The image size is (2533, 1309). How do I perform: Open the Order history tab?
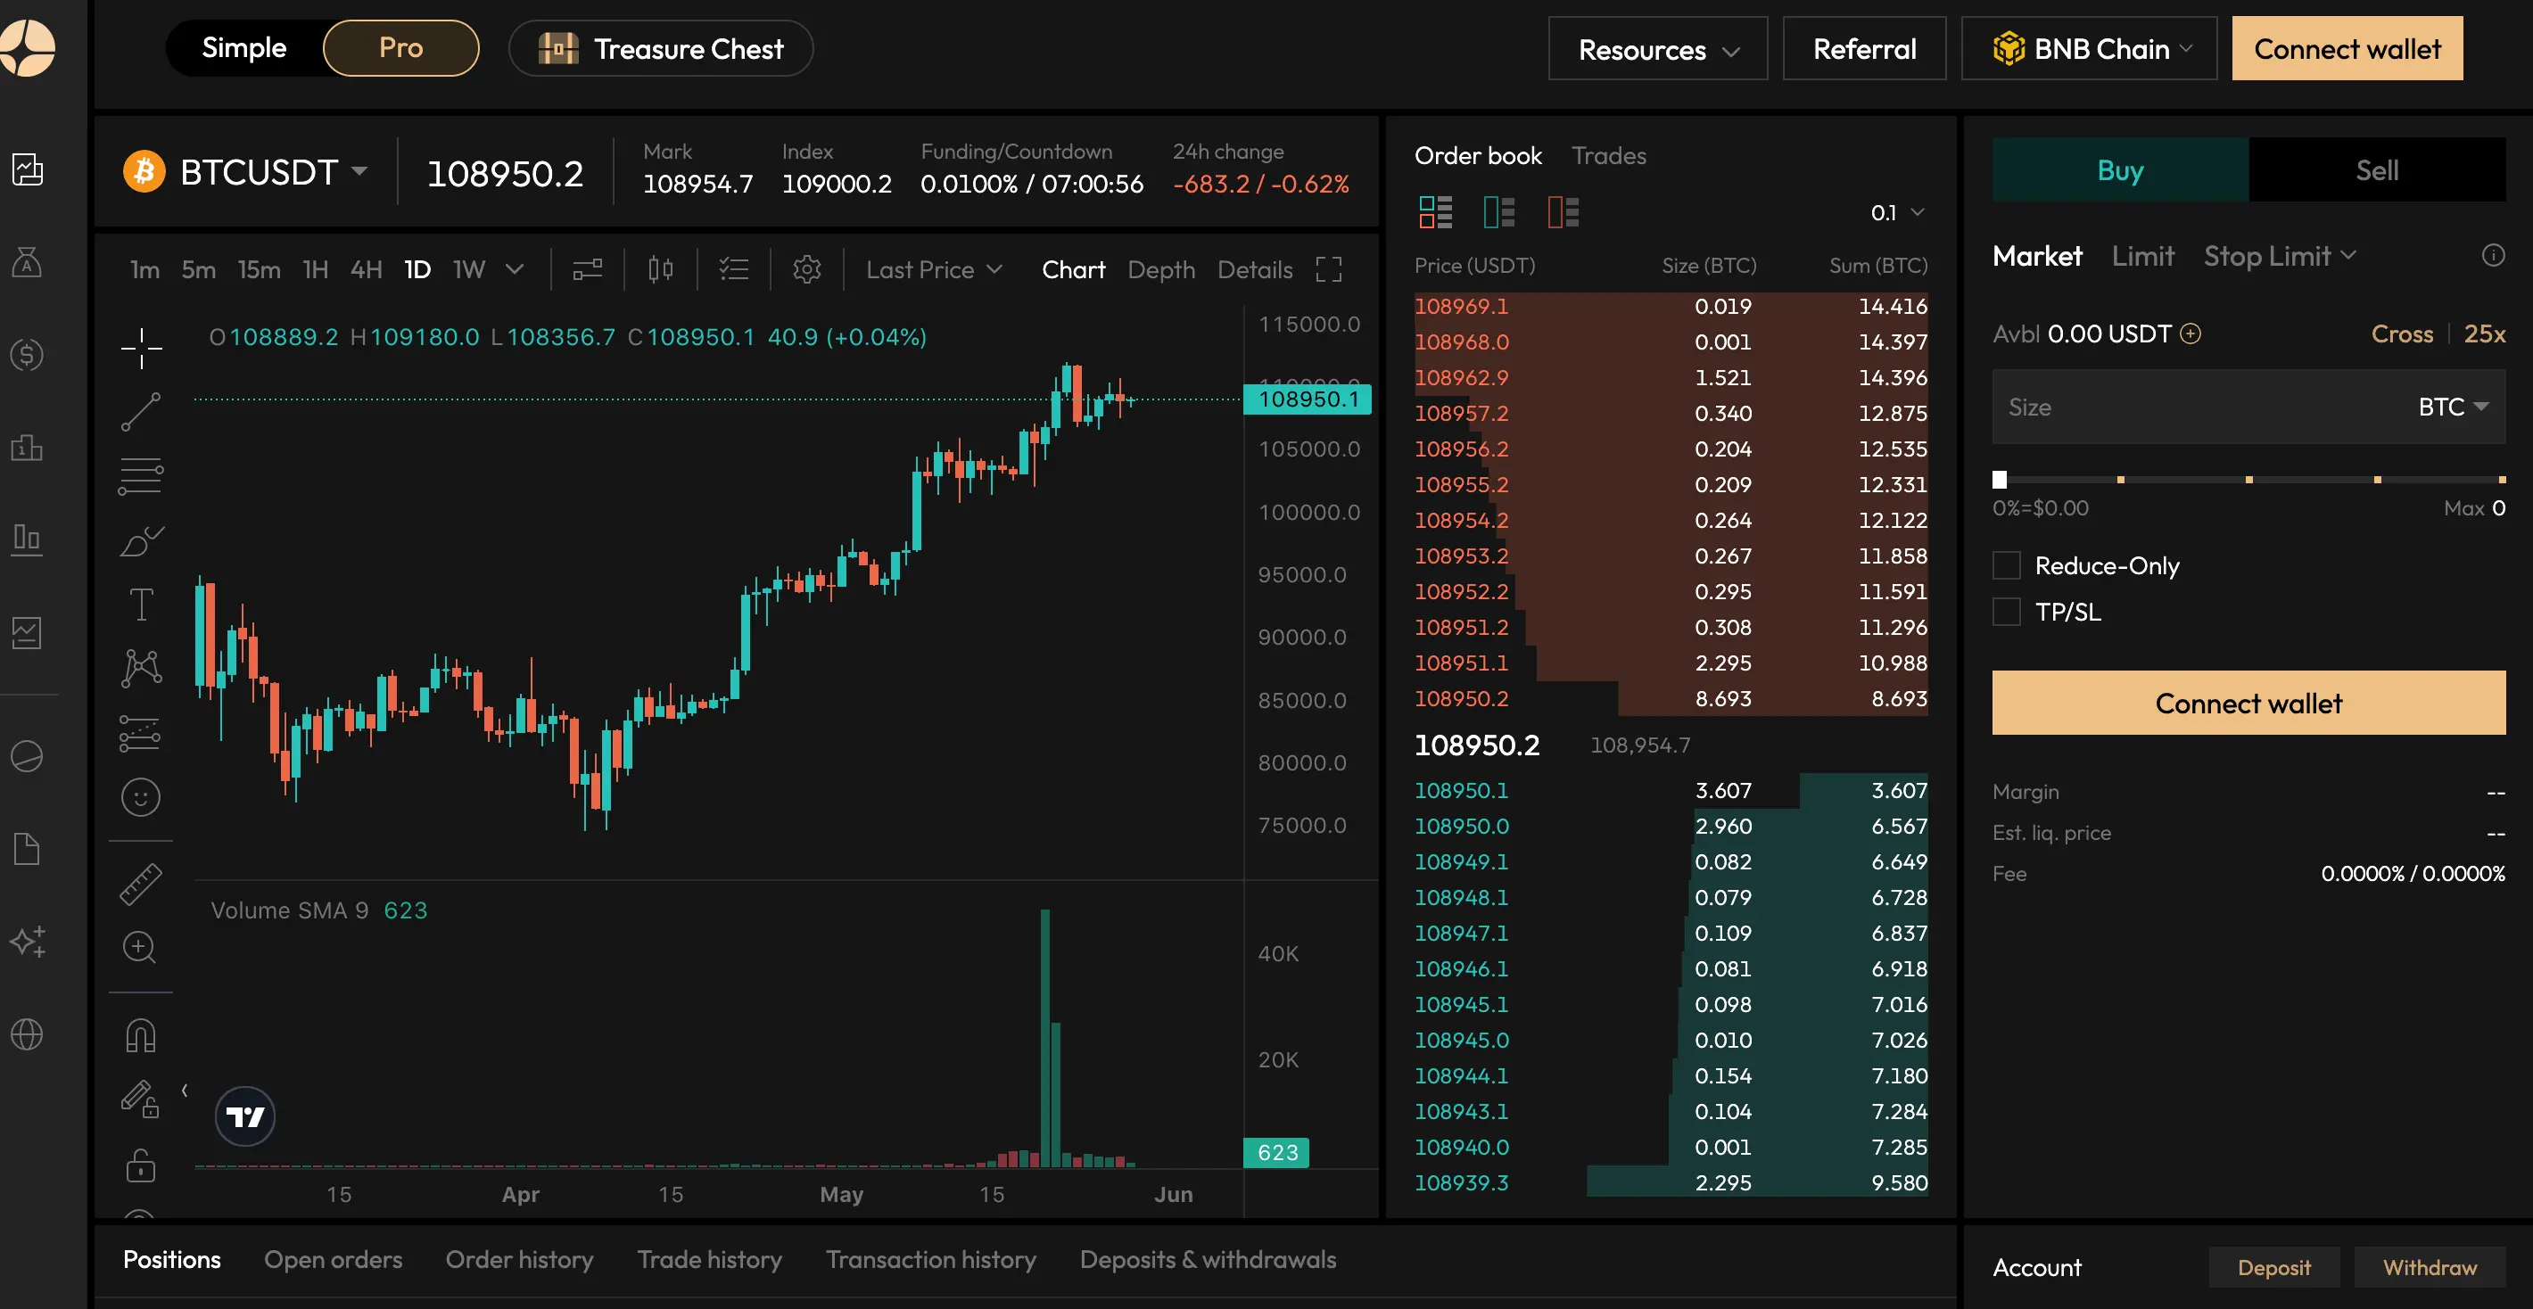519,1260
